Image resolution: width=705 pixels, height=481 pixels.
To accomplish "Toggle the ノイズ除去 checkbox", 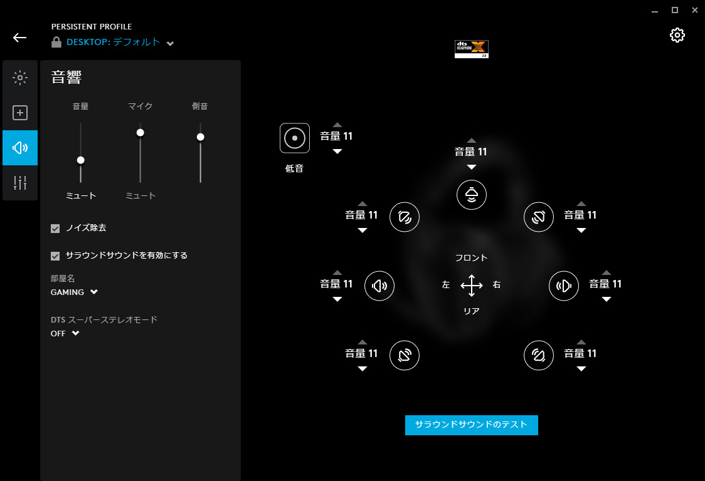I will coord(55,229).
